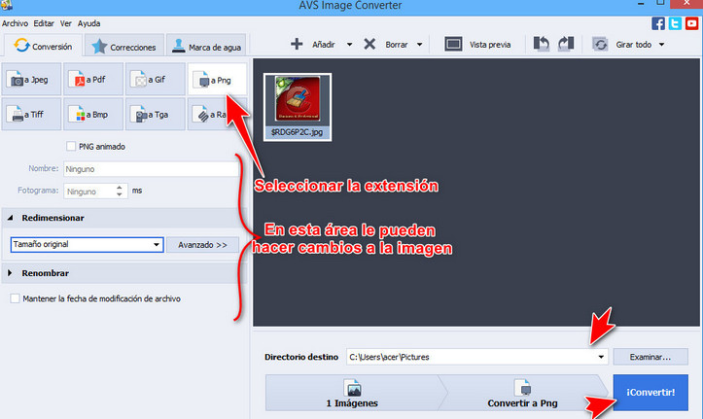703x419 pixels.
Task: Open the 'Marca de agua' tab
Action: [206, 46]
